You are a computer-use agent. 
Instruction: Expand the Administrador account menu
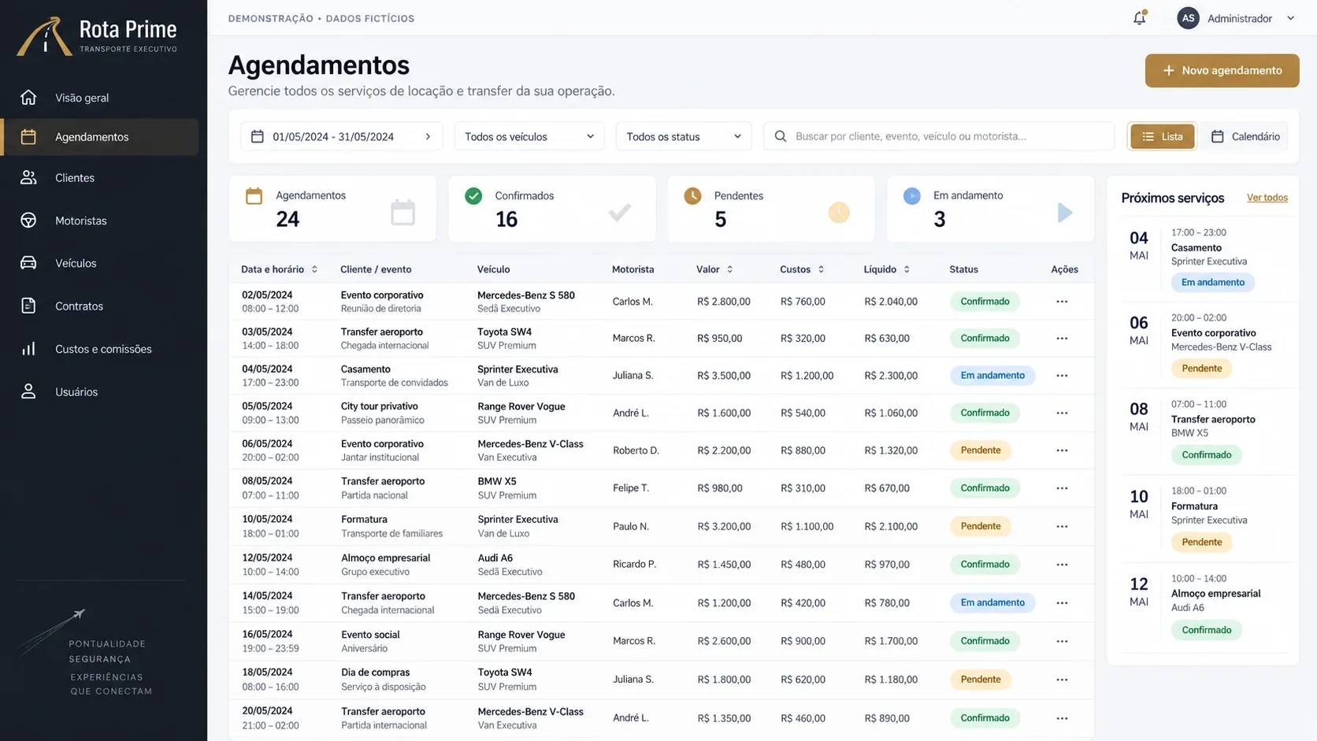1290,18
